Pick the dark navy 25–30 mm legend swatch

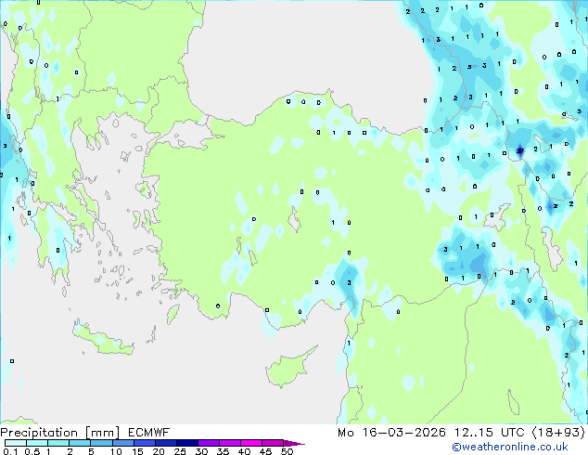click(x=187, y=443)
